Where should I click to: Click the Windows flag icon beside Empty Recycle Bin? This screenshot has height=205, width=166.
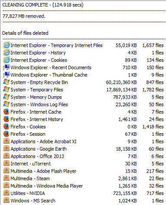(x=7, y=82)
